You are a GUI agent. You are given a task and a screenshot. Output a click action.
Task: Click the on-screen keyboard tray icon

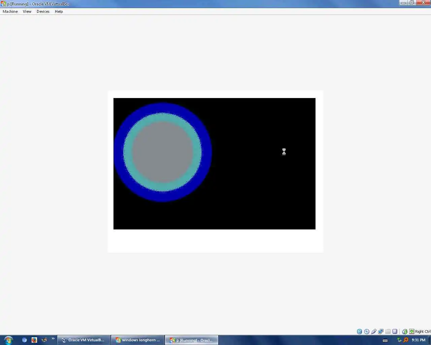385,340
